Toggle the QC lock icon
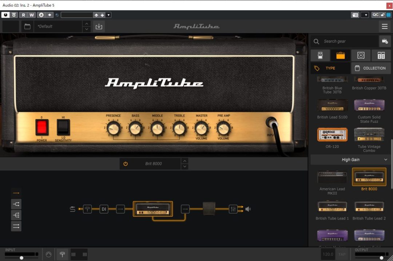Image resolution: width=393 pixels, height=261 pixels. point(382,15)
